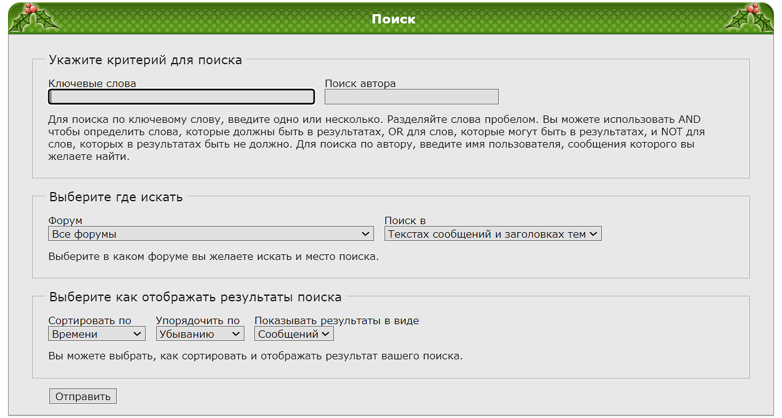Click the Поиск автора label
Screen dimensions: 782x418
tap(360, 83)
